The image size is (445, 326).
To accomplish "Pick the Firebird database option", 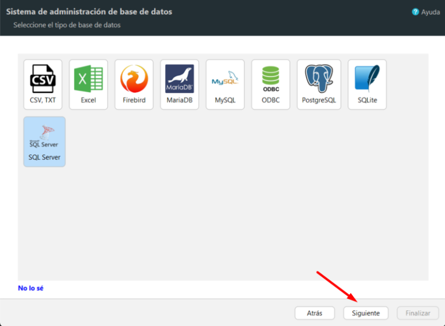I will [134, 85].
